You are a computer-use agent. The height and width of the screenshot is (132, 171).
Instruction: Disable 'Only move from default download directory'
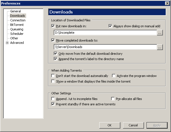tap(55, 53)
